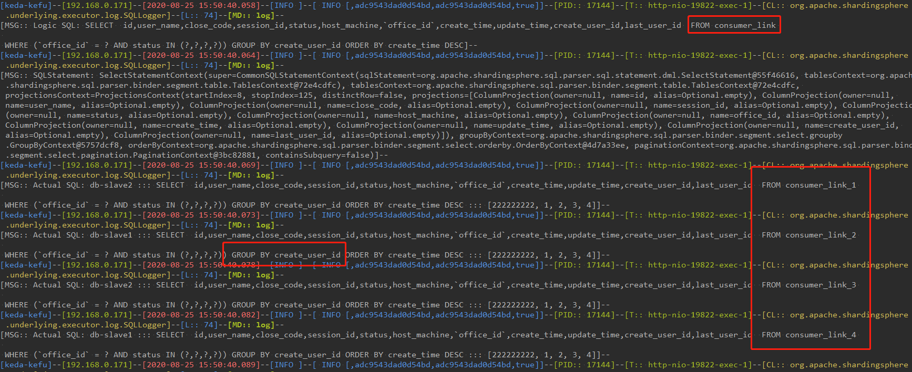Click 'ORDER BY create_time DESC' in the Logic SQL WHERE line
912x372 pixels.
(x=405, y=45)
